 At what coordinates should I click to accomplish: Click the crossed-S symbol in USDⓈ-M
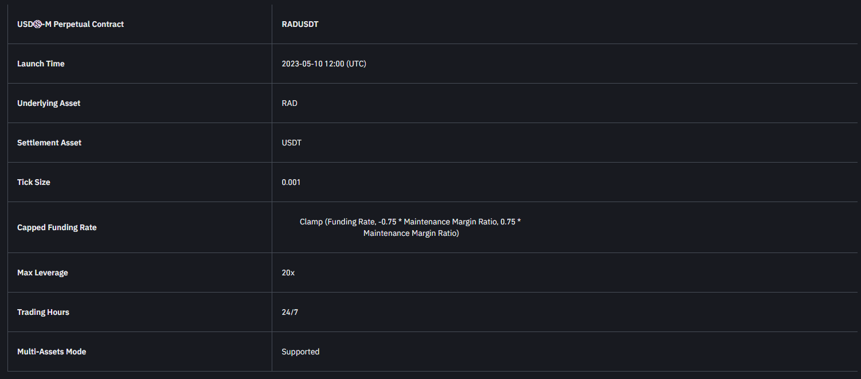[38, 25]
